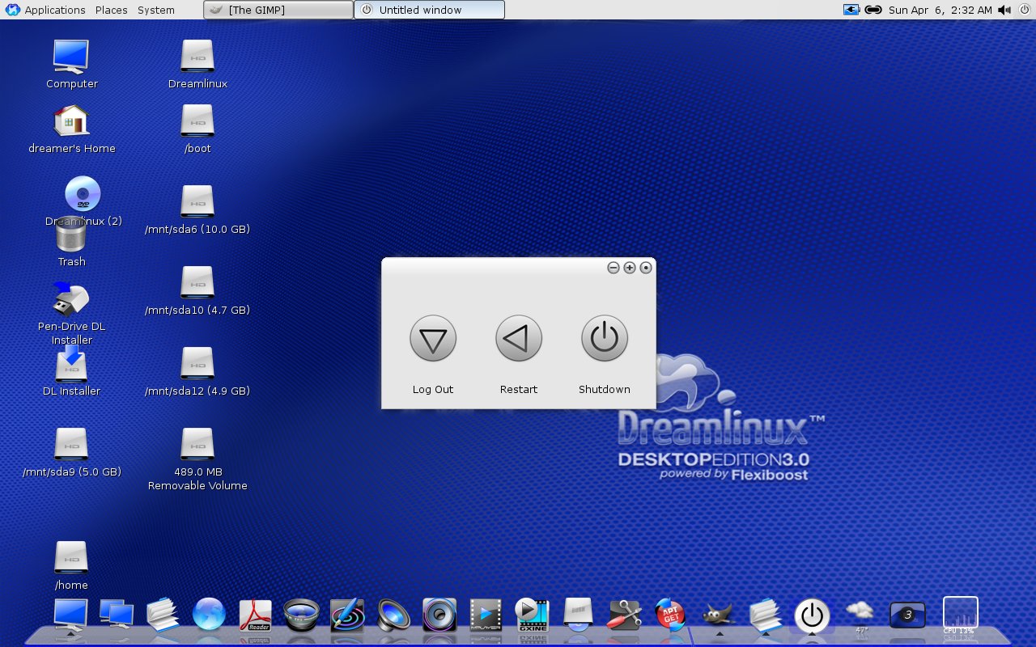Click the screwdriver and wrench tools dock icon
This screenshot has width=1036, height=647.
(624, 615)
